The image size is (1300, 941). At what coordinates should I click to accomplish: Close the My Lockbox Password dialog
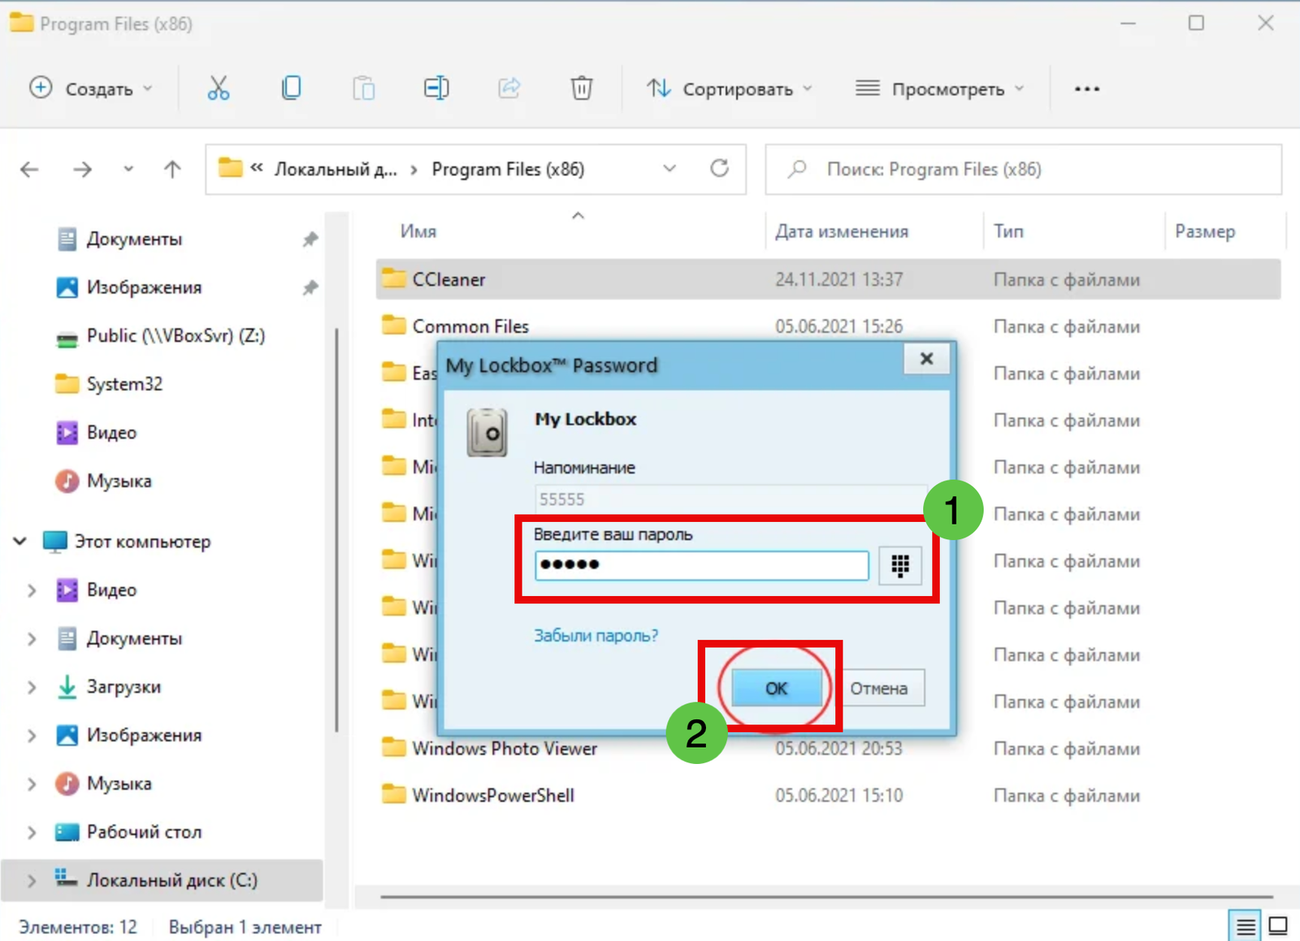926,358
